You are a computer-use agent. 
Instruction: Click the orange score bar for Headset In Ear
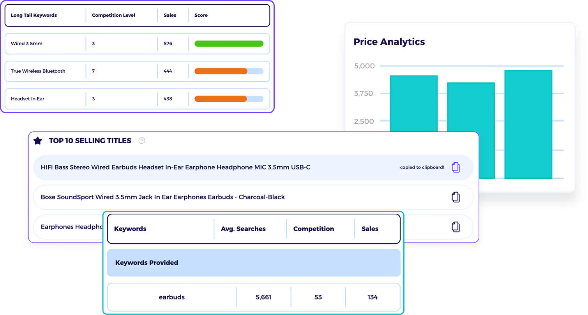tap(221, 99)
